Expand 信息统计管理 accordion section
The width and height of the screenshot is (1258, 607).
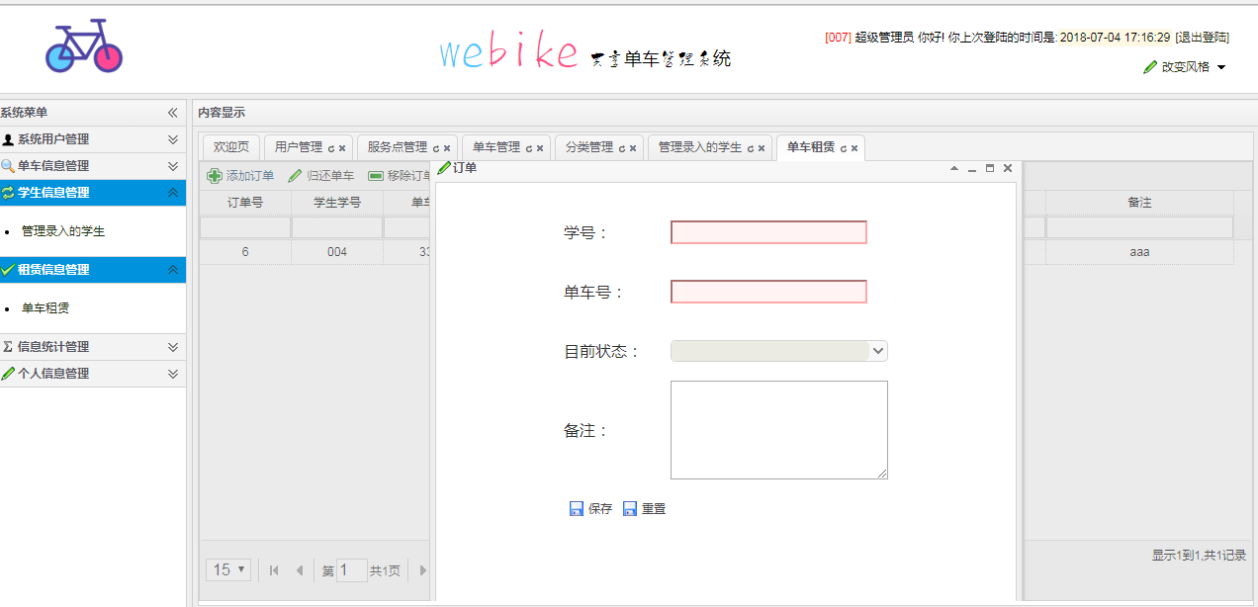click(173, 347)
